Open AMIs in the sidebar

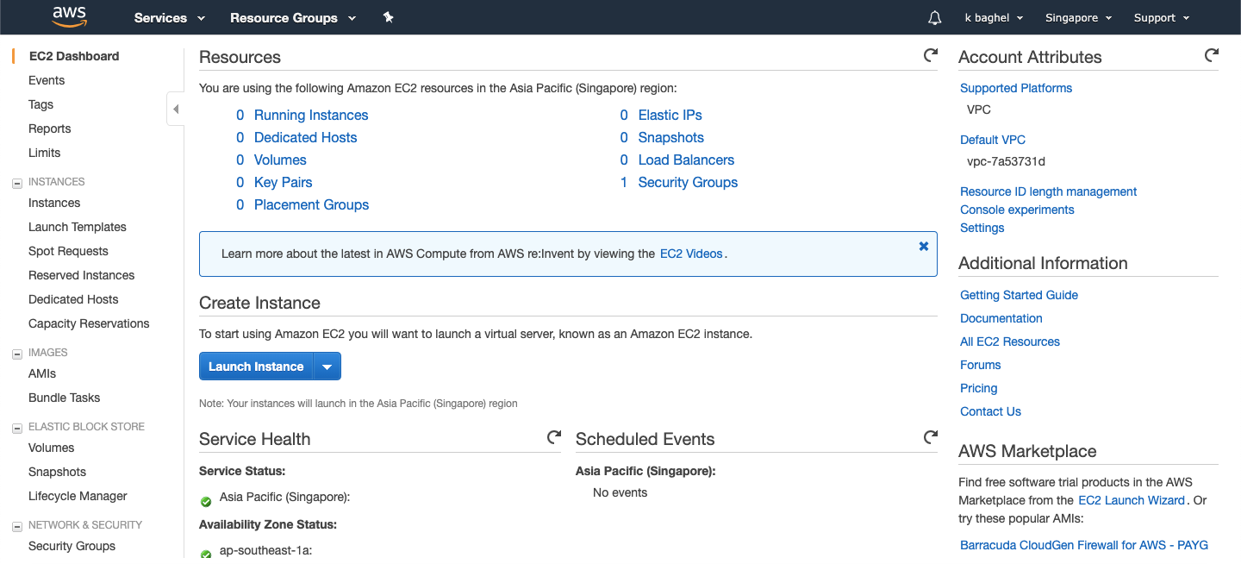(42, 373)
